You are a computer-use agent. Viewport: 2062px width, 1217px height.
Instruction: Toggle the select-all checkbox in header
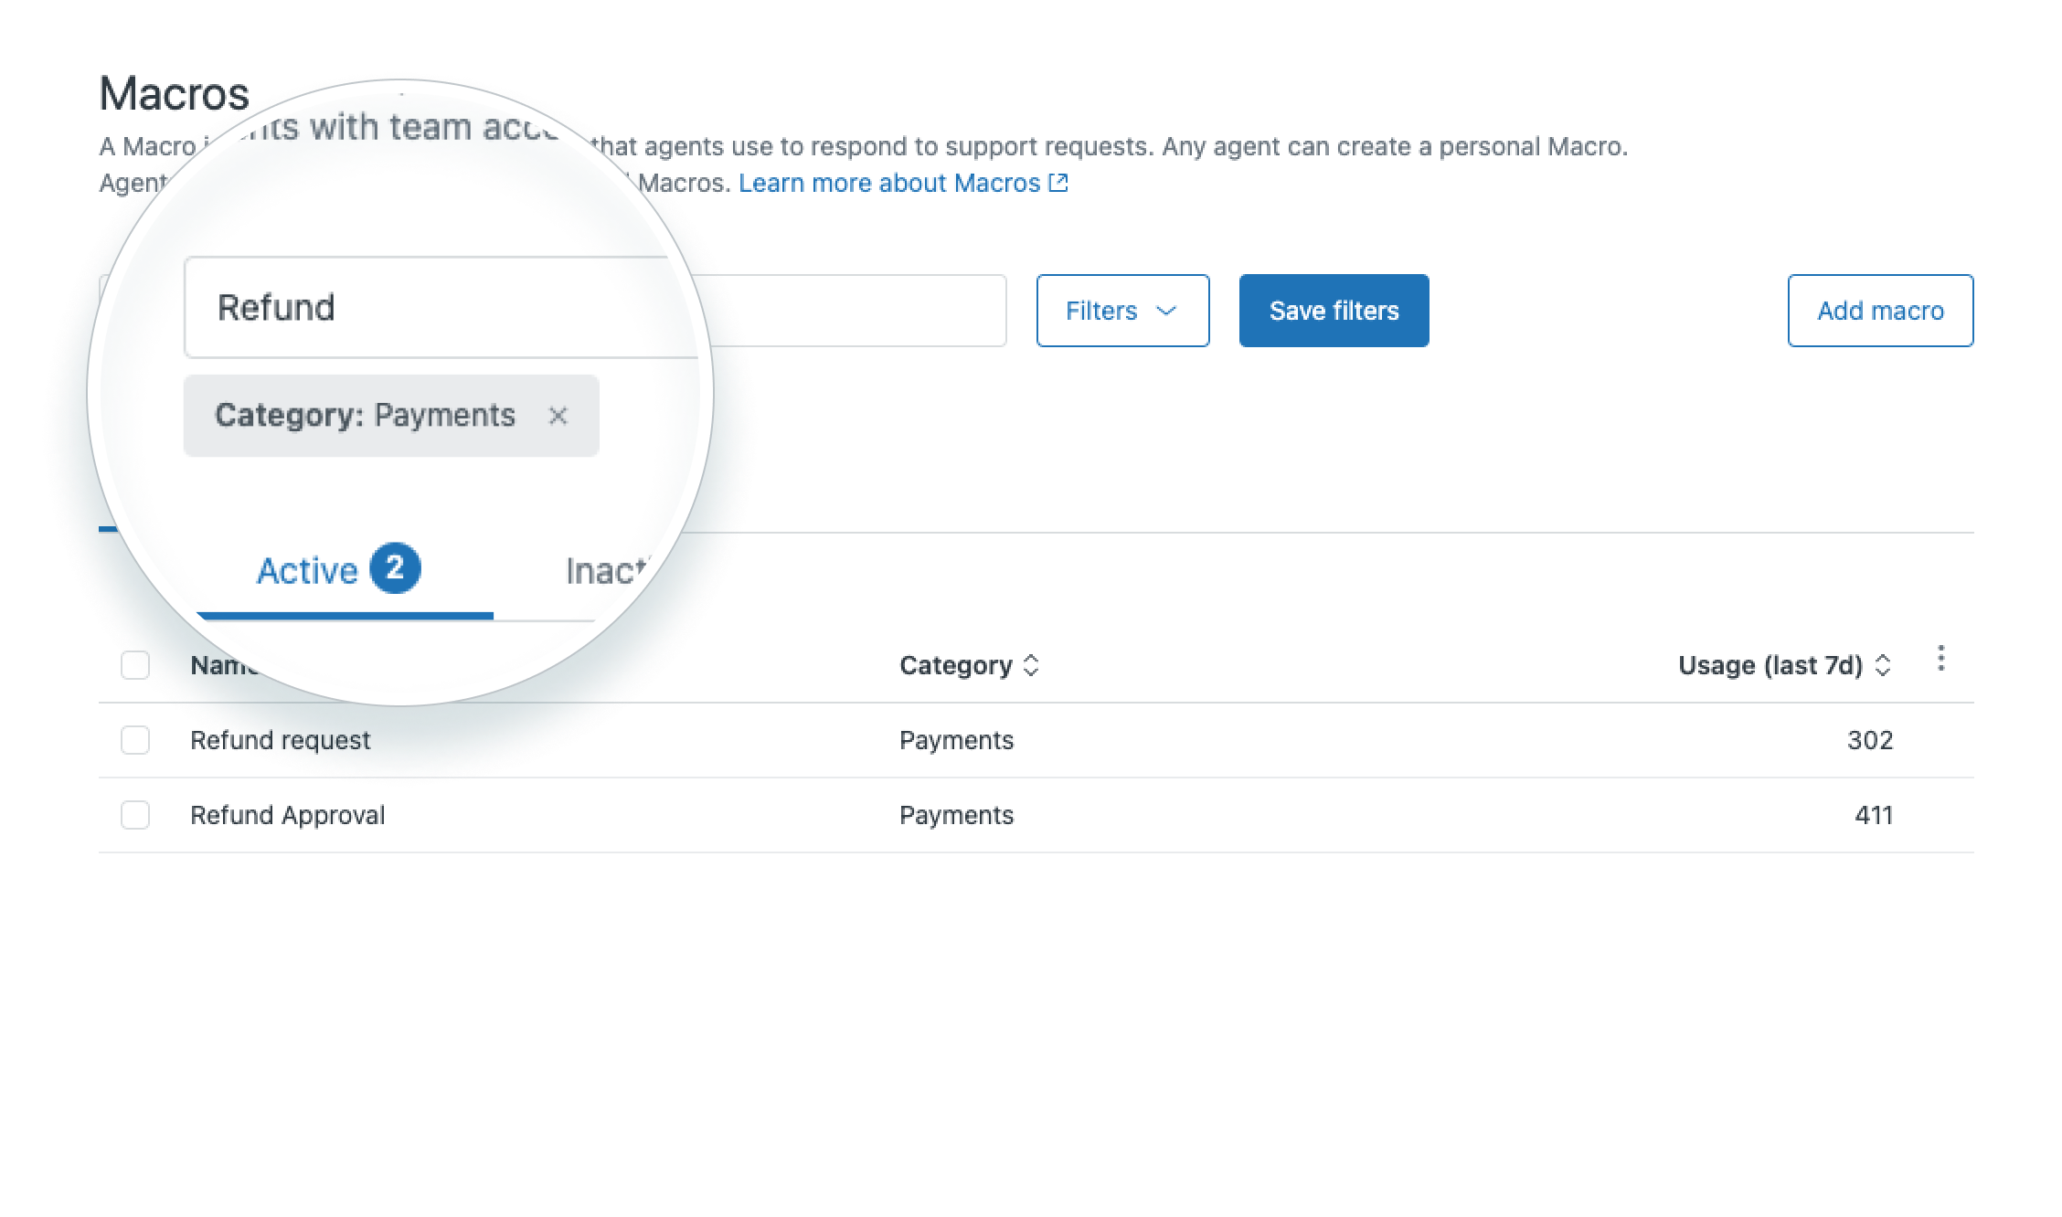(x=135, y=665)
